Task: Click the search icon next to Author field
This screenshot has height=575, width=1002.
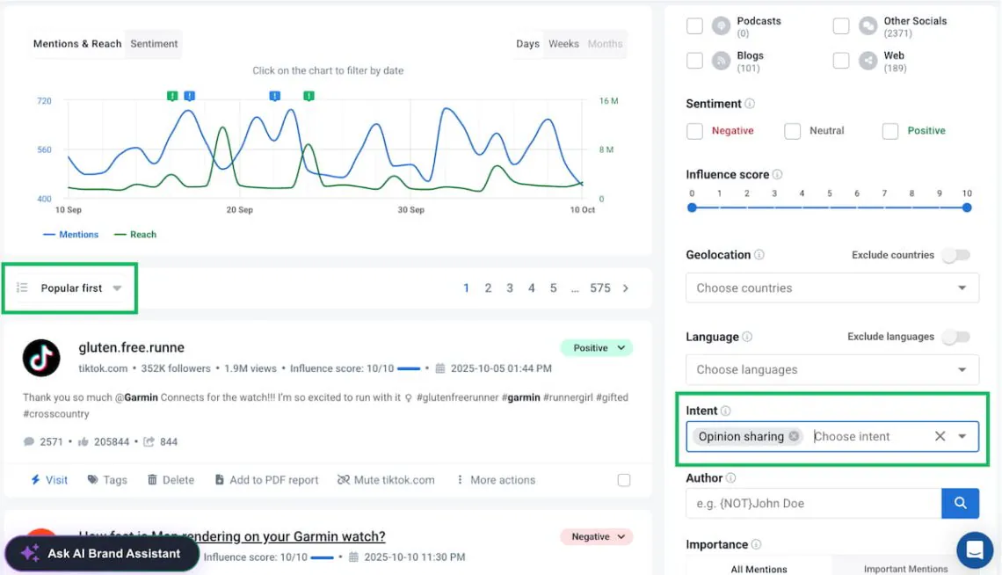Action: (x=960, y=503)
